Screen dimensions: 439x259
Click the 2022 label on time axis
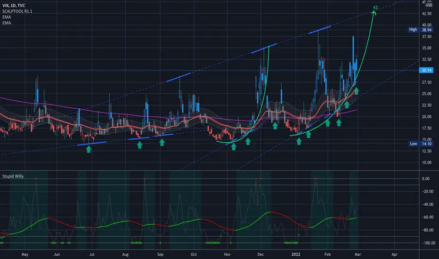click(296, 254)
